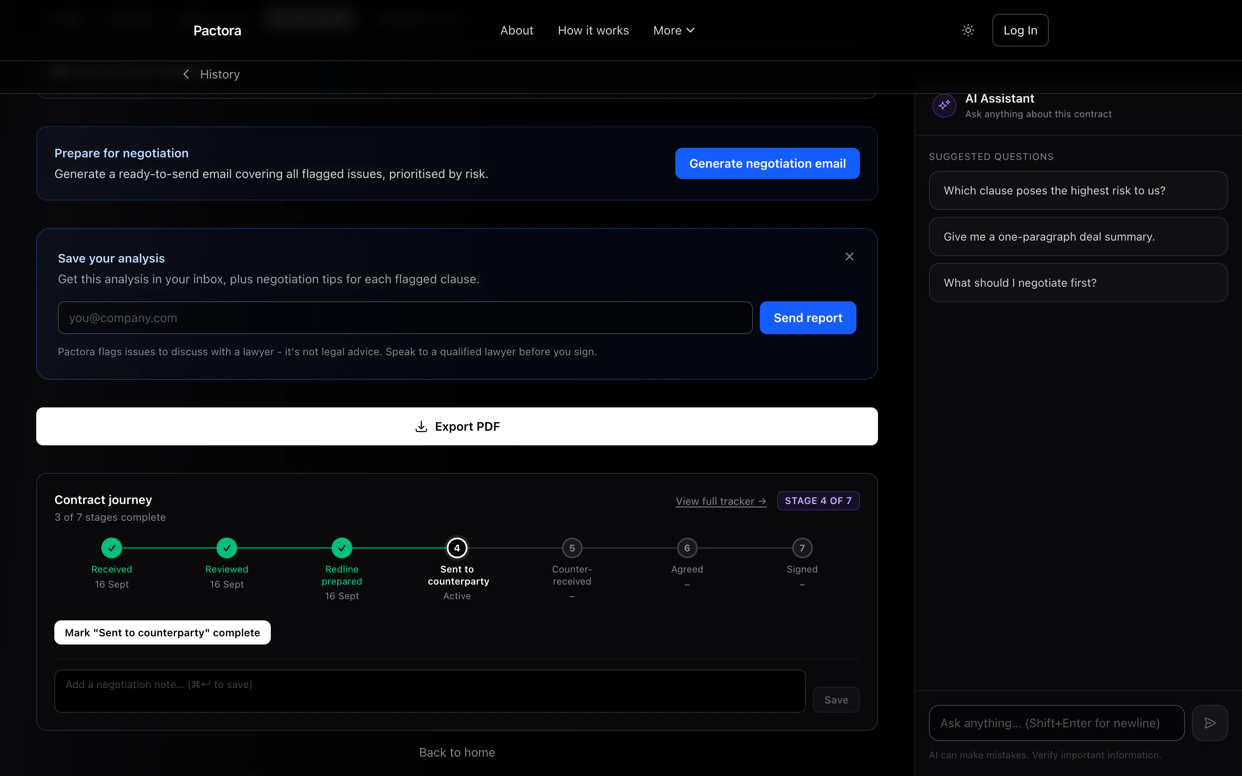This screenshot has height=776, width=1242.
Task: Dismiss the Save your analysis card
Action: click(850, 257)
